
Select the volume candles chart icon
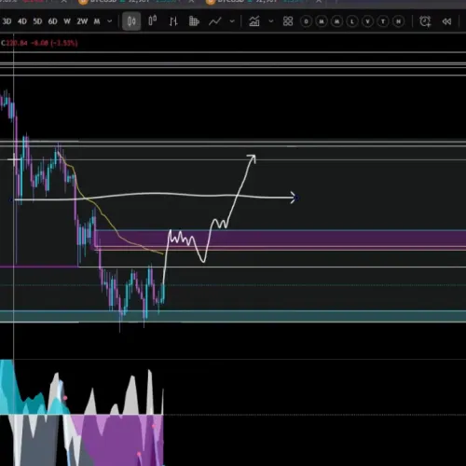194,21
